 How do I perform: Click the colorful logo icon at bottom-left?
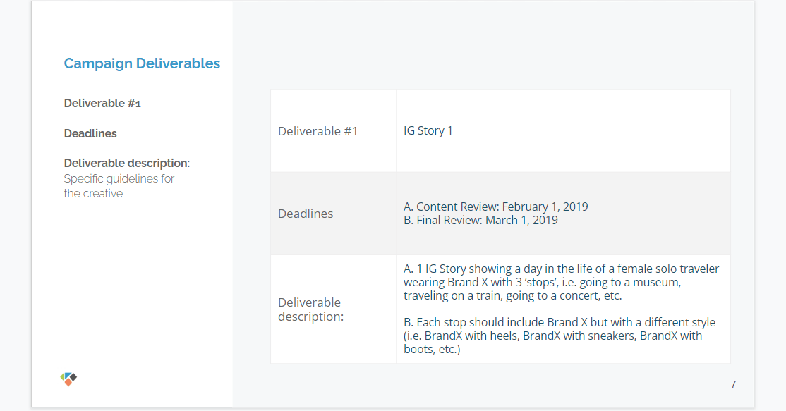[68, 379]
